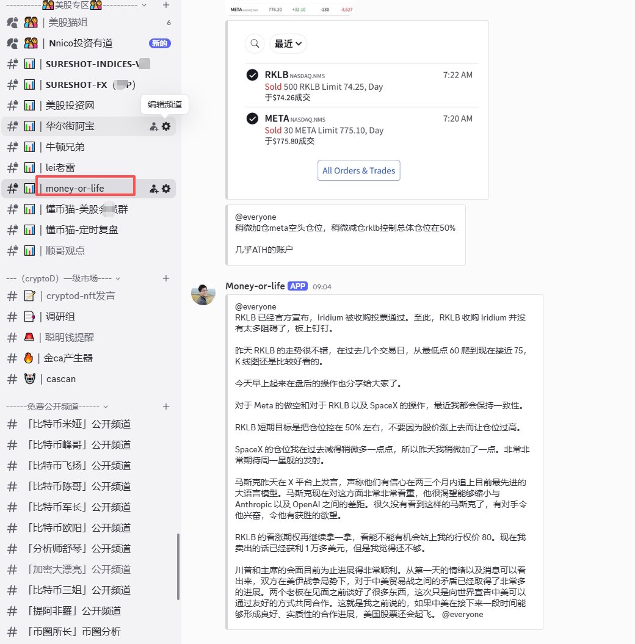635x644 pixels.
Task: Open 「比特币飞扬」公开频道
Action: [89, 465]
